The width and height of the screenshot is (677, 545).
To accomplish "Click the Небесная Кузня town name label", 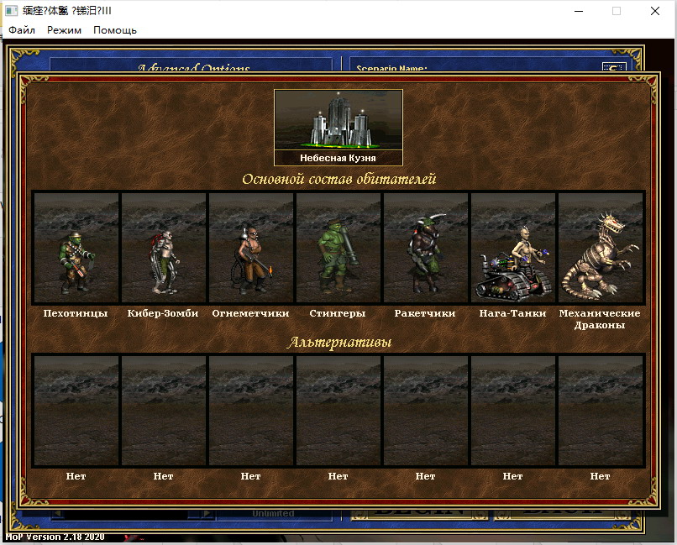I will click(338, 158).
